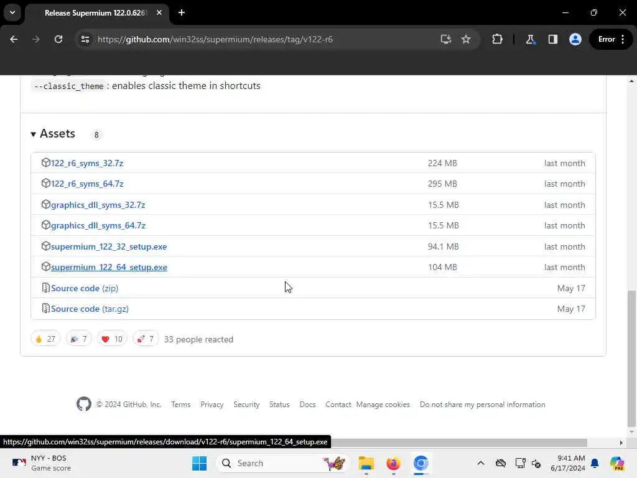Screen dimensions: 637x478
Task: Go back to the previous page
Action: click(x=14, y=39)
